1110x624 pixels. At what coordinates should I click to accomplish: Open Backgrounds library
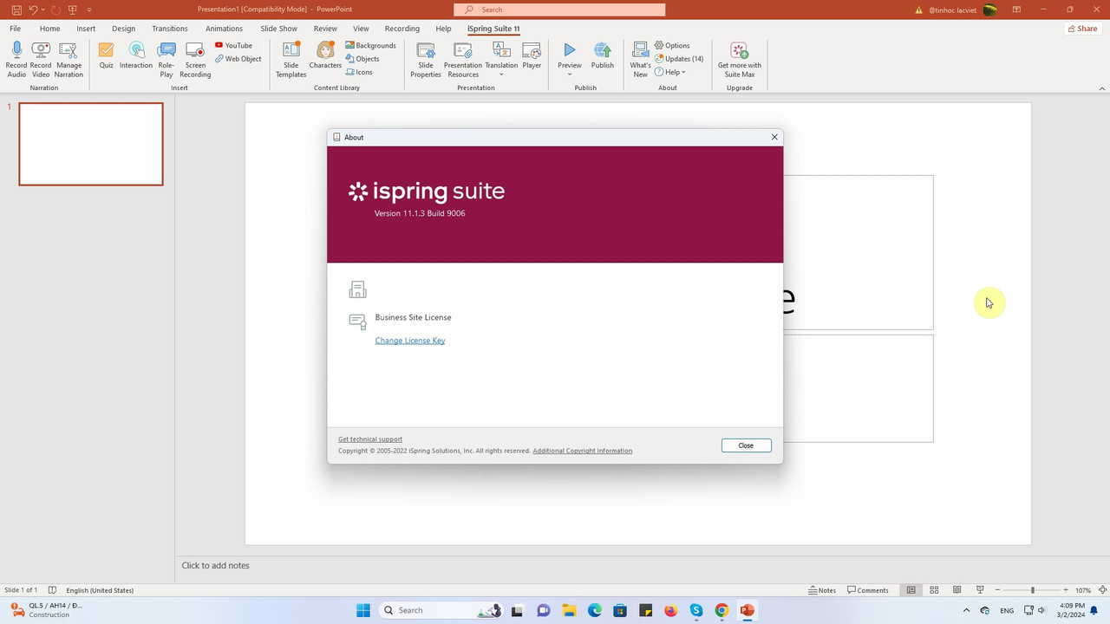coord(370,45)
